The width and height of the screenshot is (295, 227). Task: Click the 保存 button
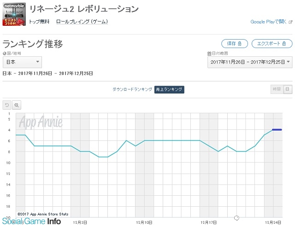tap(235, 44)
